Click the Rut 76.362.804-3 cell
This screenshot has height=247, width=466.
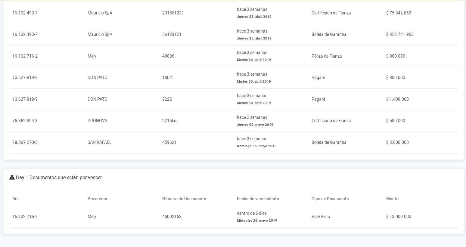click(x=25, y=121)
